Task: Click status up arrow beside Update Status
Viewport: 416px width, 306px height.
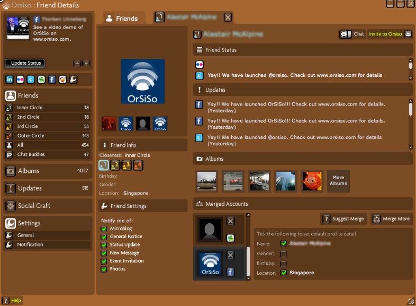Action: [77, 63]
